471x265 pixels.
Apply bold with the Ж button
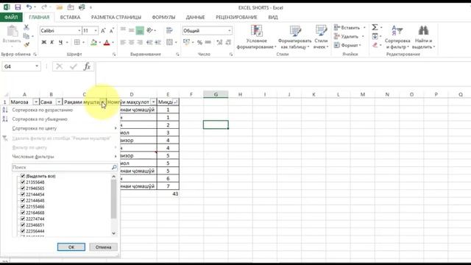point(44,43)
